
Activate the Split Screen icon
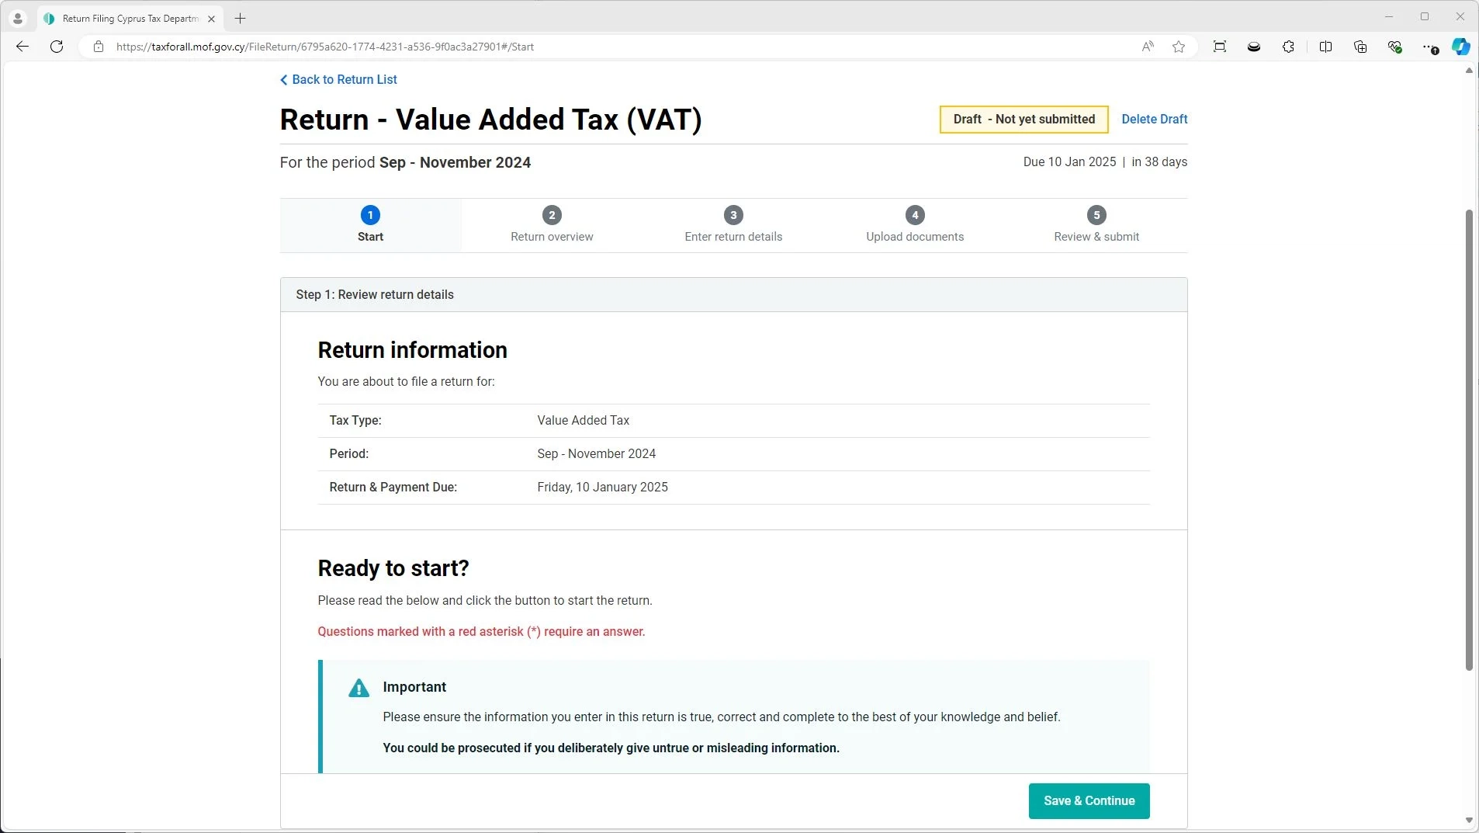(1326, 47)
